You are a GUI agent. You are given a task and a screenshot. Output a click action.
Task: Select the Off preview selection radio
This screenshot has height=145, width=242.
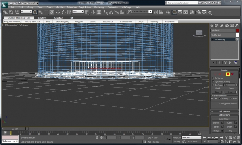[x=212, y=99]
